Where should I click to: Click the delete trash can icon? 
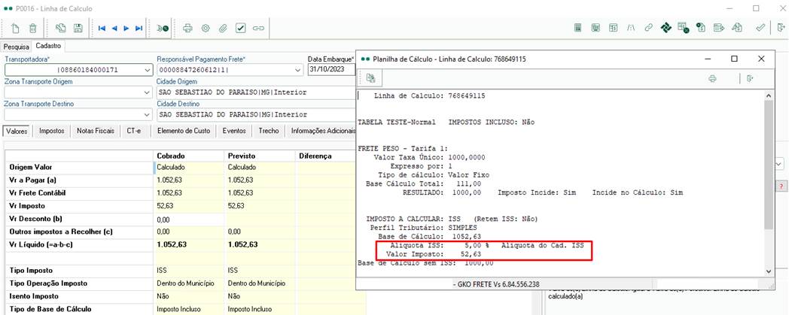coord(32,28)
